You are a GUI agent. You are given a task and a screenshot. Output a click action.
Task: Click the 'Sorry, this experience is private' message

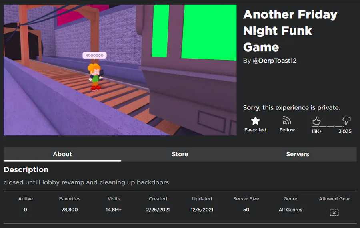point(291,107)
